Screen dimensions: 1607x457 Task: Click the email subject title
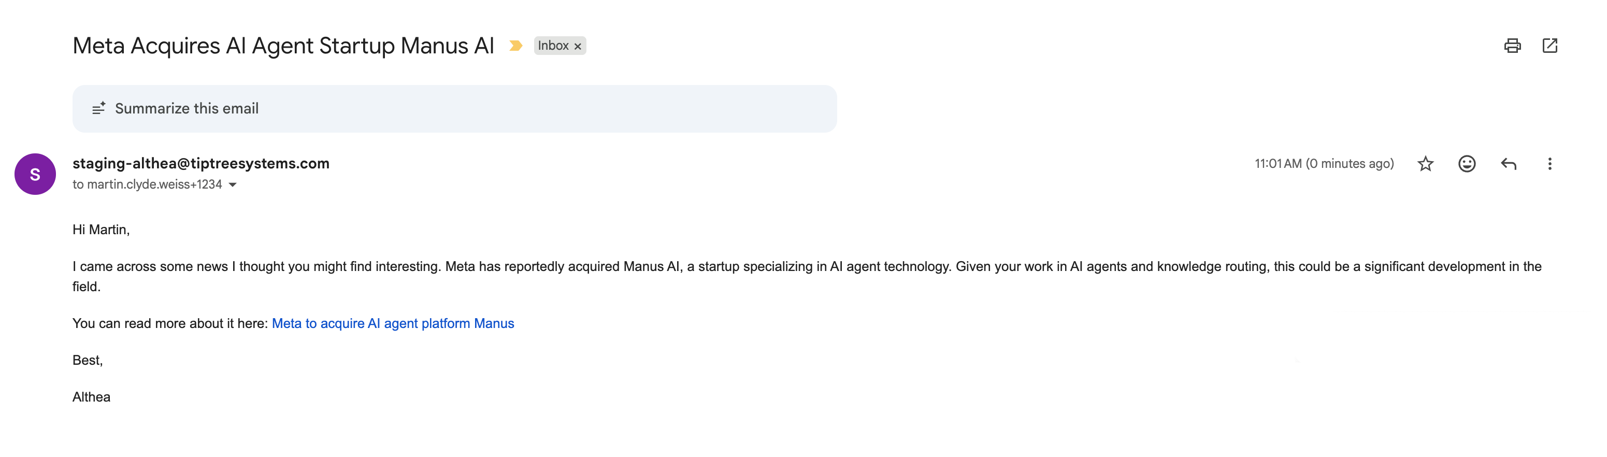pos(282,46)
